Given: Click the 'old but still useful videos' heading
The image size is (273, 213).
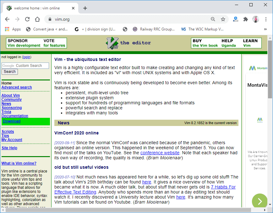Looking at the screenshot, I should (x=81, y=167).
